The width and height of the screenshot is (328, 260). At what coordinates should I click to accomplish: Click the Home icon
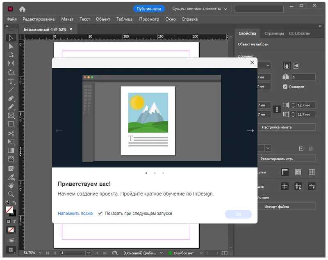coord(22,9)
